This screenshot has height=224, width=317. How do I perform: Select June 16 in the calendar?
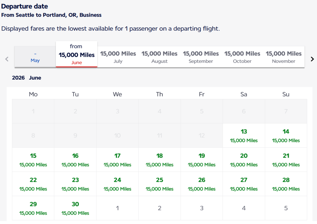coord(75,160)
